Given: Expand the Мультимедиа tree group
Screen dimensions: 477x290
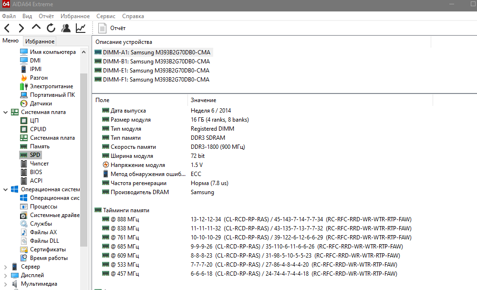Looking at the screenshot, I should [5, 284].
